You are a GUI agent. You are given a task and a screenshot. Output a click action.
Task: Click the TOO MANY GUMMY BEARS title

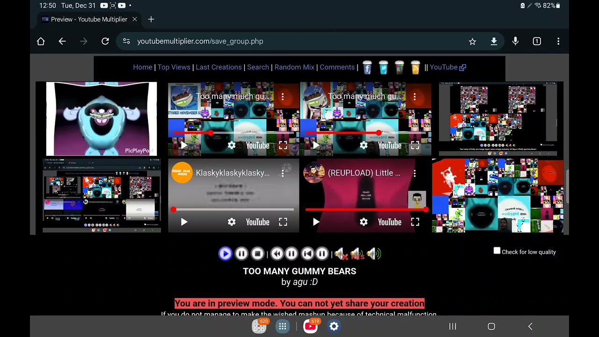(x=299, y=271)
